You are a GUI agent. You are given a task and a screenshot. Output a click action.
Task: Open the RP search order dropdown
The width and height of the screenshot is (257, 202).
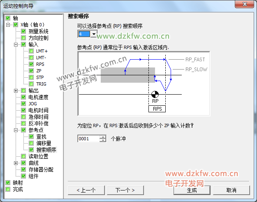point(94,34)
